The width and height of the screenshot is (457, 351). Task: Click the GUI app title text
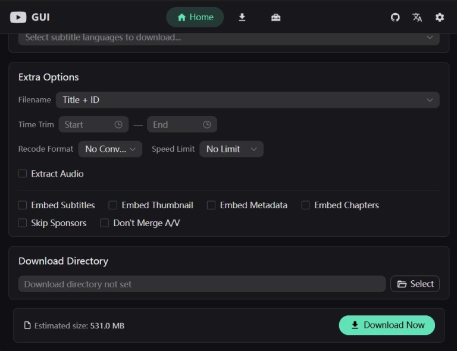click(x=40, y=17)
